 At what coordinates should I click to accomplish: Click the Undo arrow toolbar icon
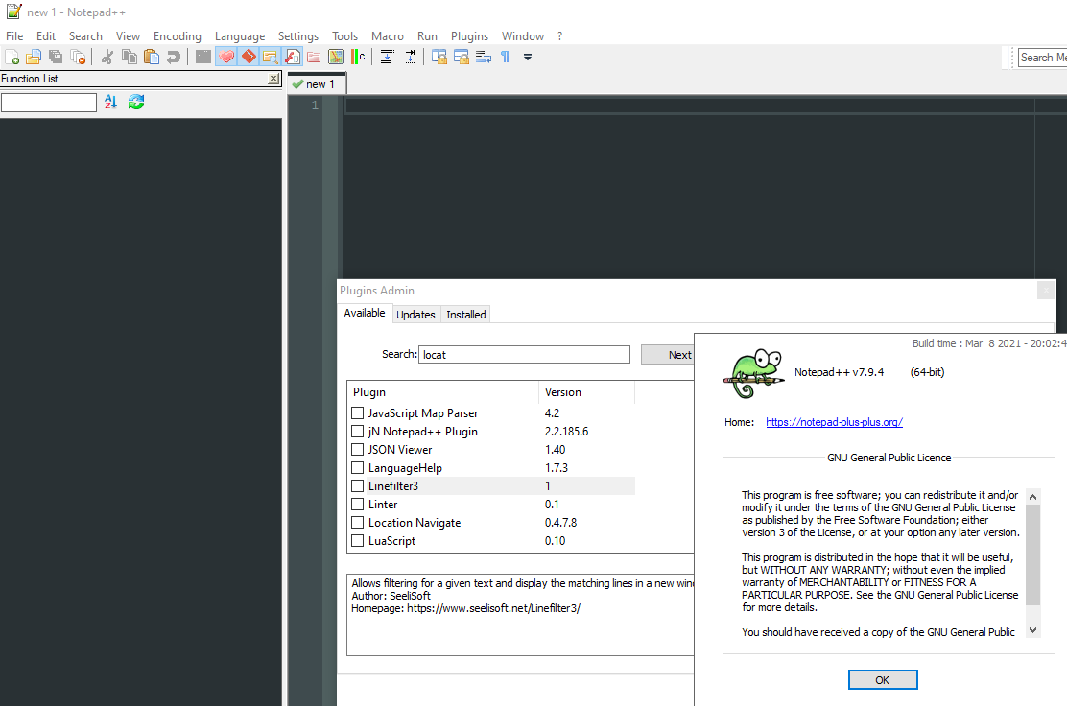(174, 58)
